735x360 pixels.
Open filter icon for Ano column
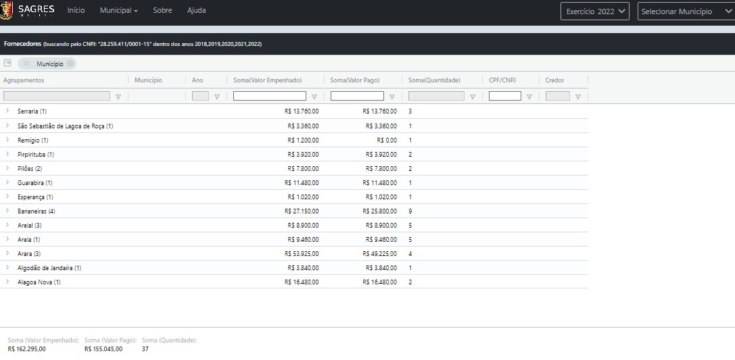[217, 97]
